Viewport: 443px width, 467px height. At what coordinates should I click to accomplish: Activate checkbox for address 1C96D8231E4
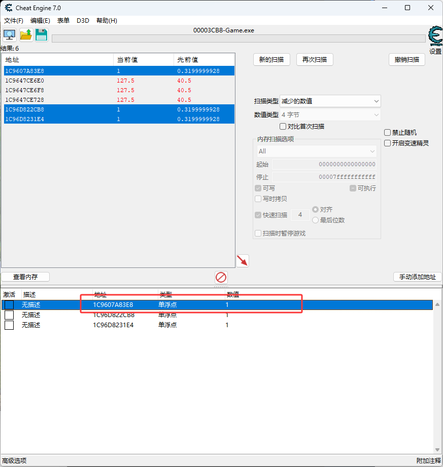click(x=9, y=325)
